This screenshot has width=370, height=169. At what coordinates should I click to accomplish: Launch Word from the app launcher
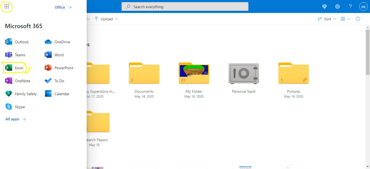point(54,55)
